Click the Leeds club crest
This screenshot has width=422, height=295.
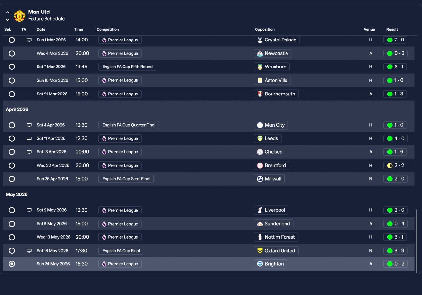pyautogui.click(x=260, y=139)
